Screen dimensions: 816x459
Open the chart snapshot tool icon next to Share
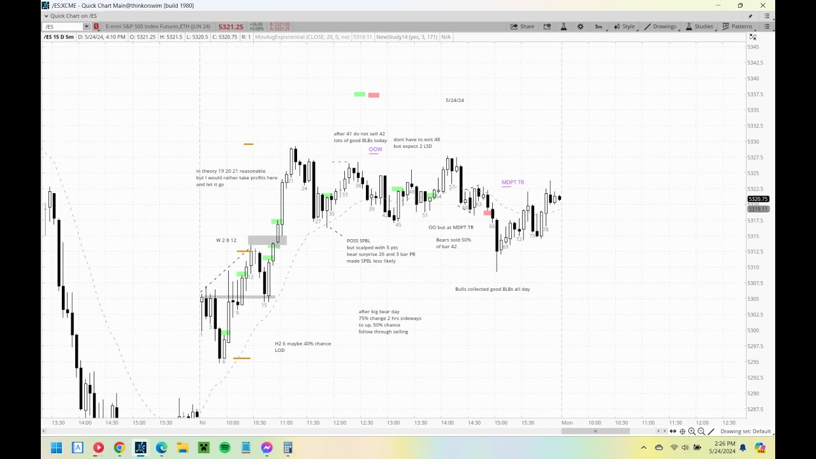[x=547, y=27]
